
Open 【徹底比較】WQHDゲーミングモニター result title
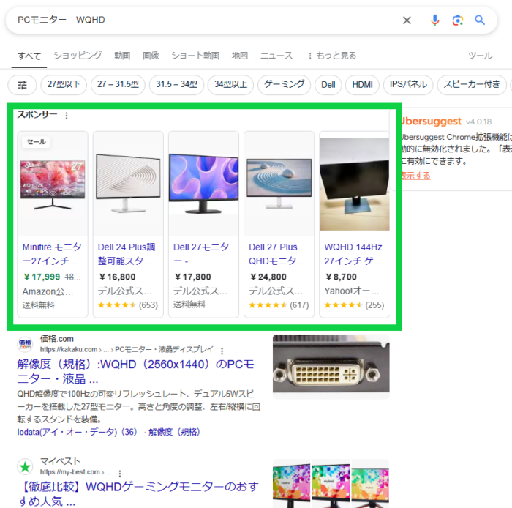tap(138, 493)
